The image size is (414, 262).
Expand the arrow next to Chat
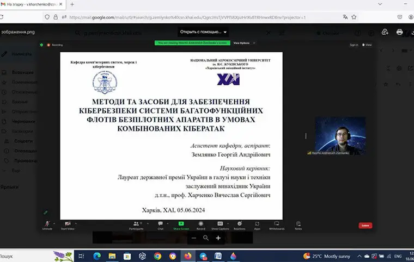click(167, 223)
